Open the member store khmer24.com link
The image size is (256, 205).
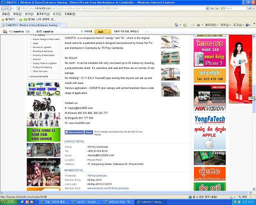(x=108, y=188)
